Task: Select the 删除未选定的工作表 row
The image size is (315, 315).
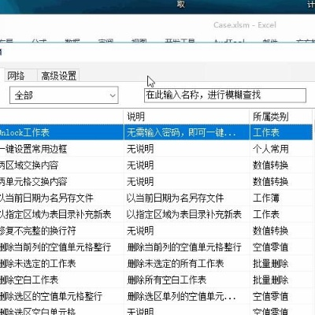Action: coord(156,263)
